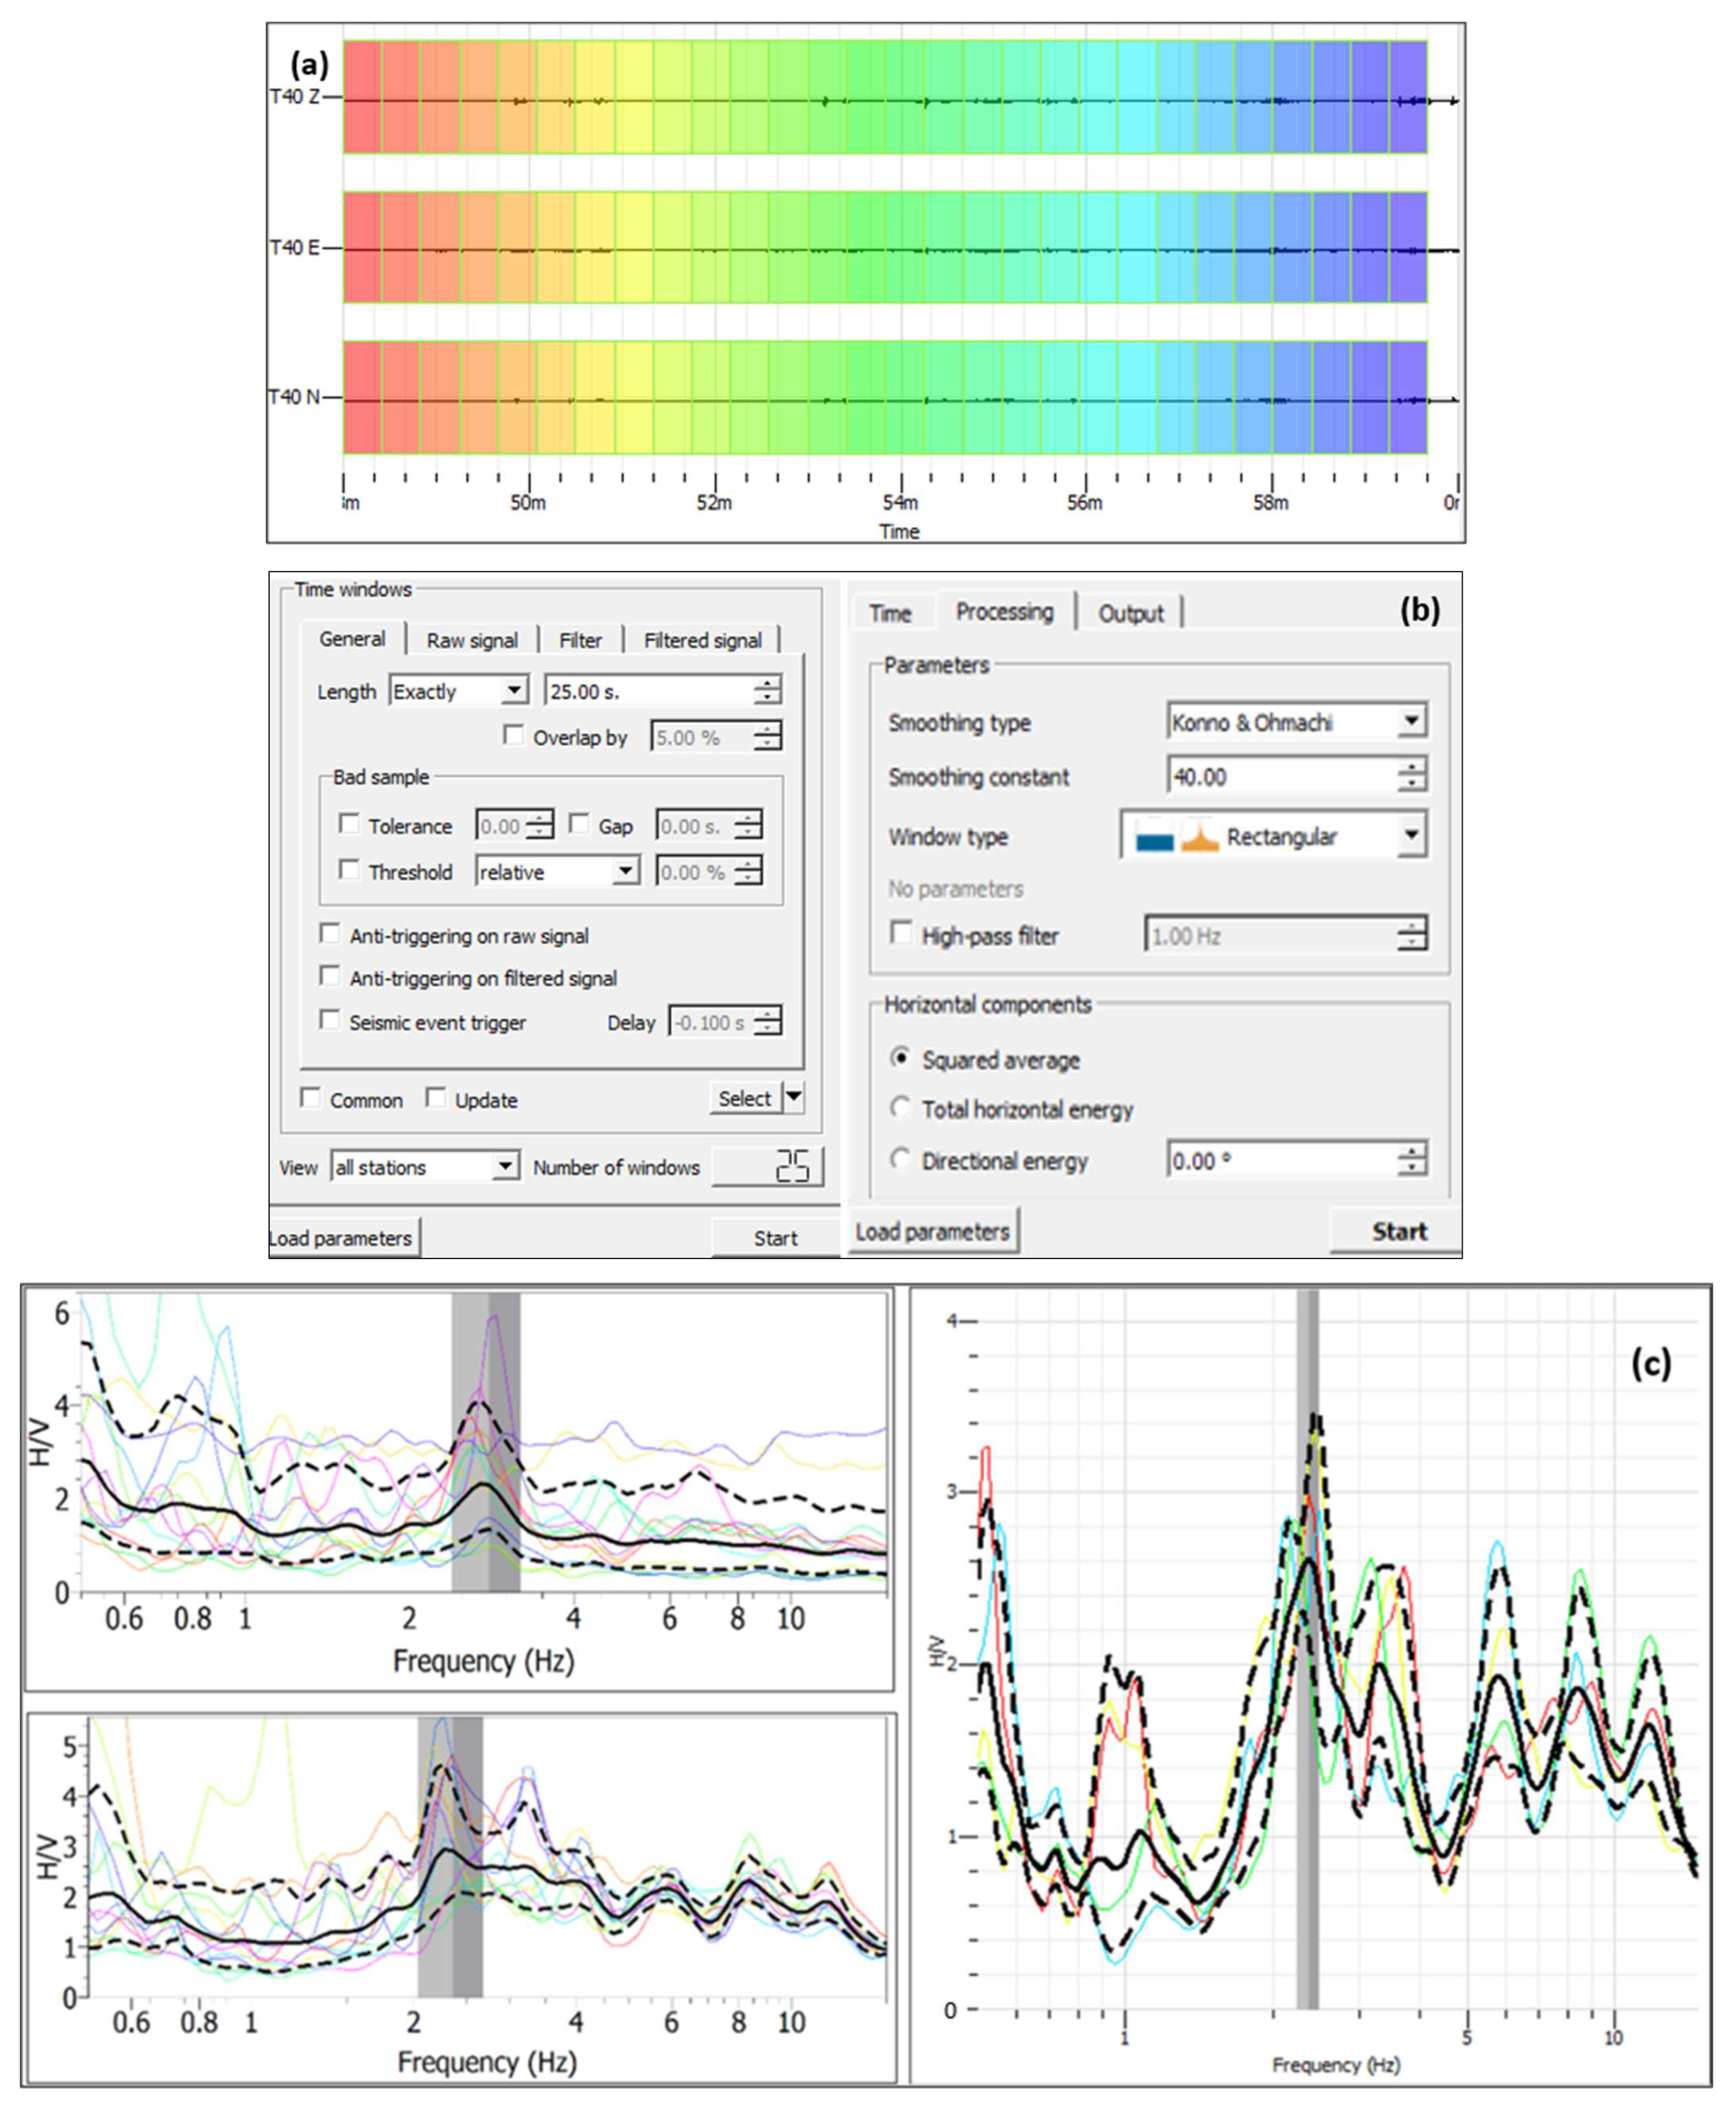1736x2114 pixels.
Task: Open the View all stations dropdown
Action: (506, 1166)
